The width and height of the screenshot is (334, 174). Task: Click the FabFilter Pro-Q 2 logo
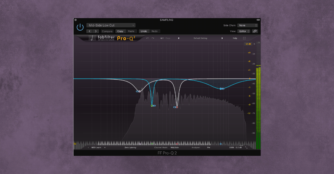pos(112,38)
